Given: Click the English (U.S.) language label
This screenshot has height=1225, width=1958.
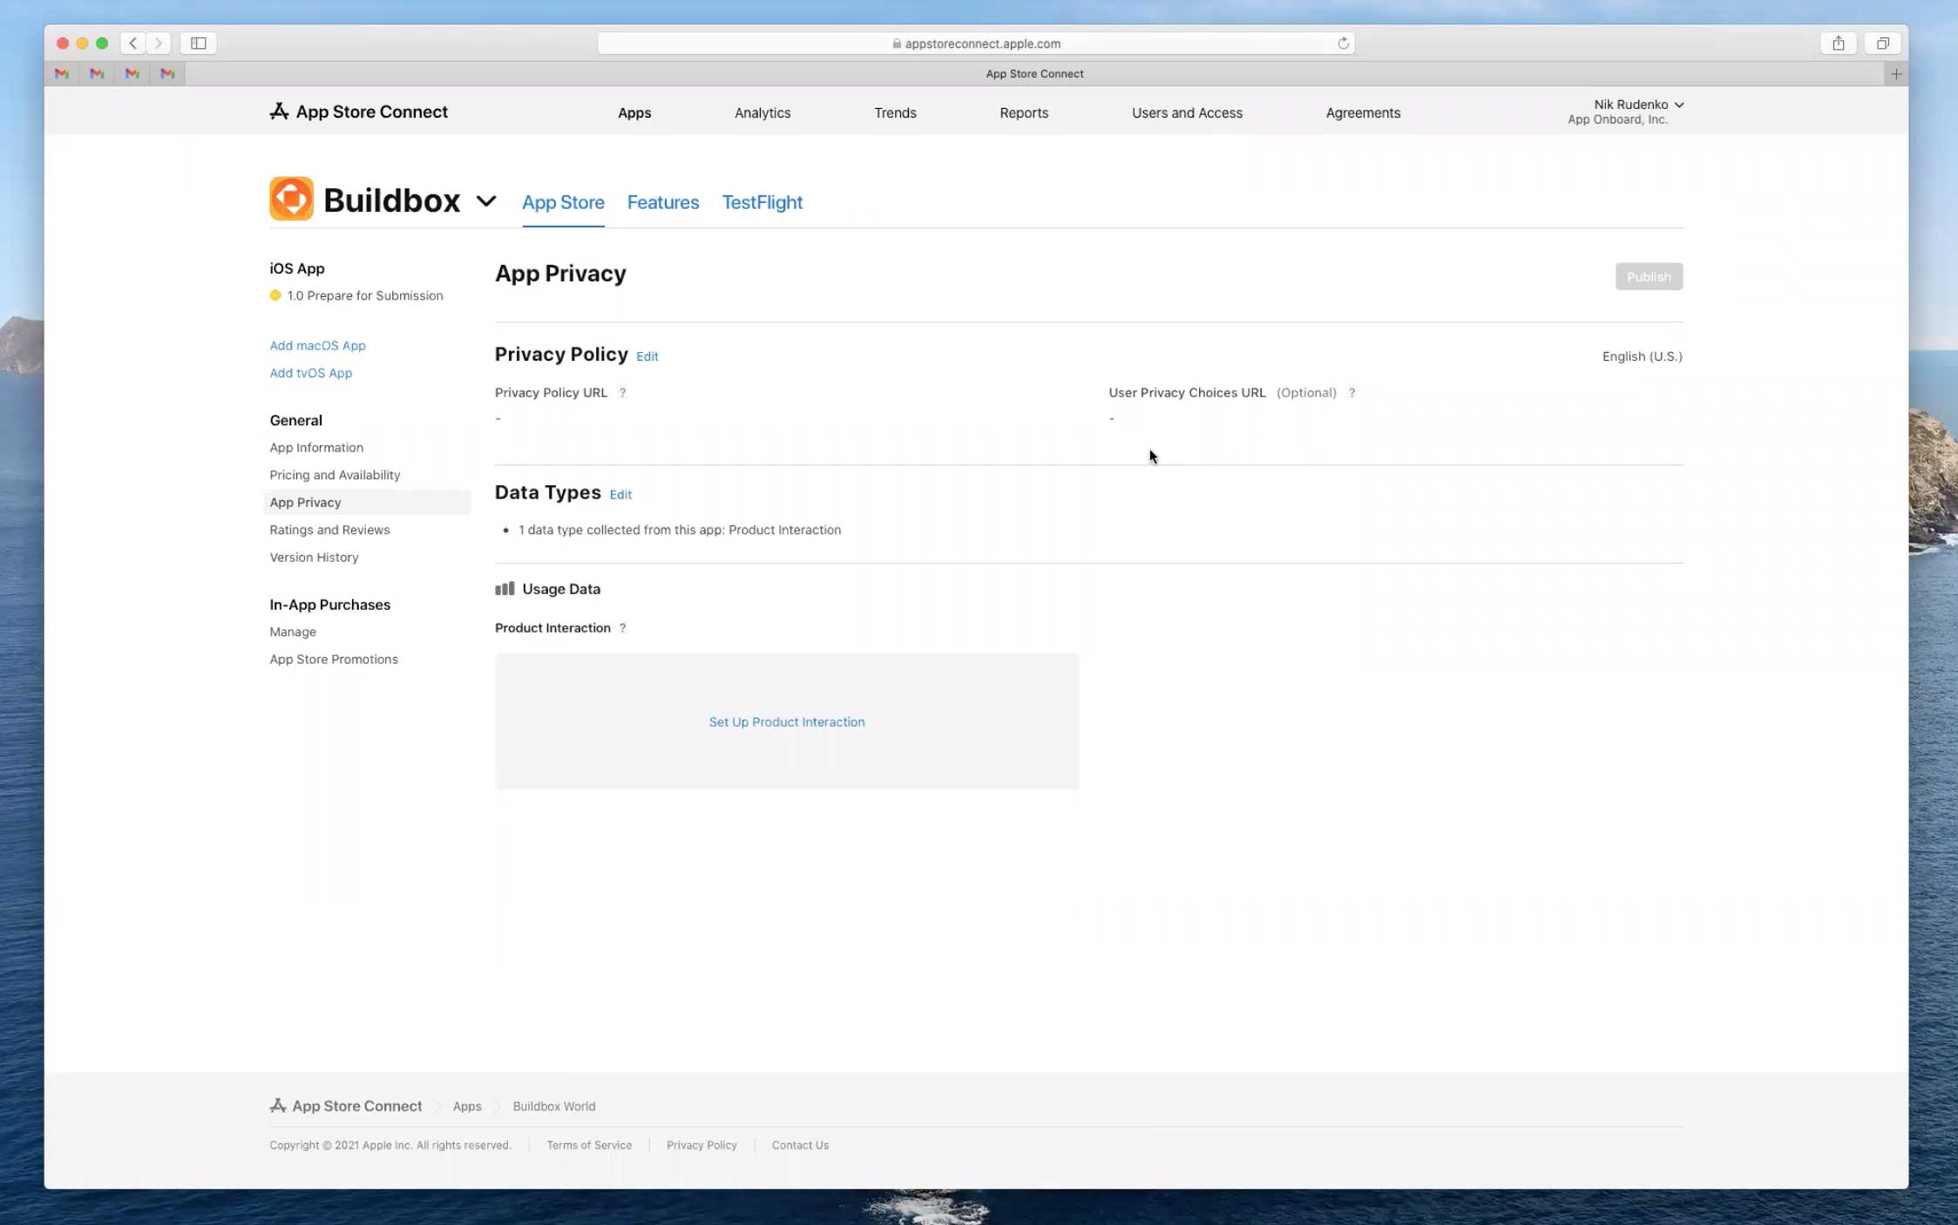Looking at the screenshot, I should click(1642, 356).
